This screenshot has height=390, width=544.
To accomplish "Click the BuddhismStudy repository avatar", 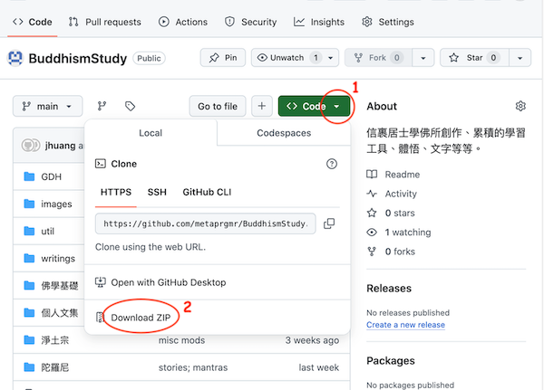I will pos(15,58).
